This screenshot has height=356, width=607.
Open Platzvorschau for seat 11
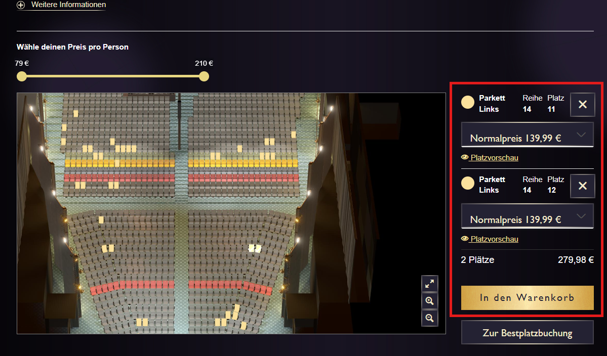click(x=494, y=158)
